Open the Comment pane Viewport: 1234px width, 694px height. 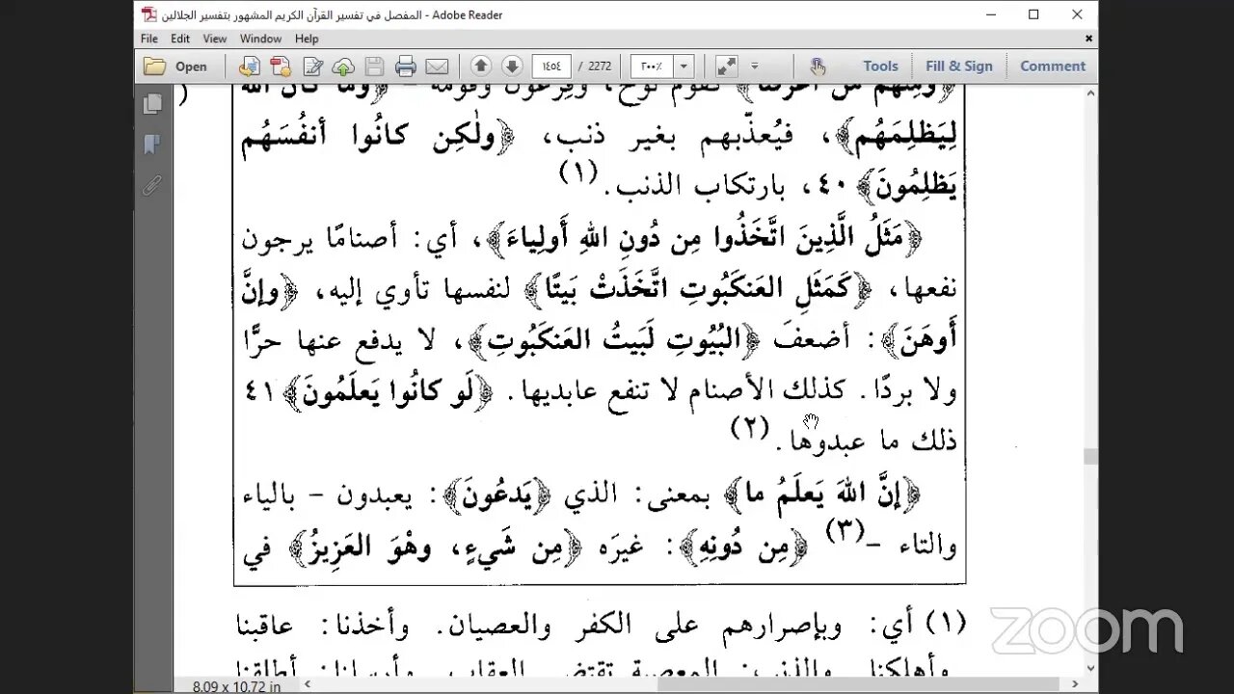pyautogui.click(x=1053, y=66)
